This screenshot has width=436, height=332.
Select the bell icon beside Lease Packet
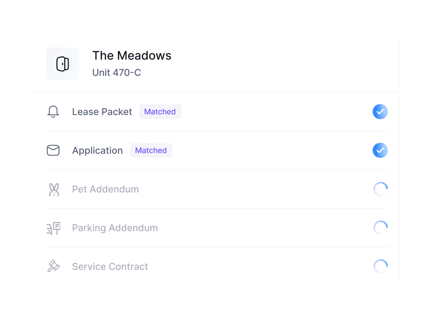click(x=53, y=112)
